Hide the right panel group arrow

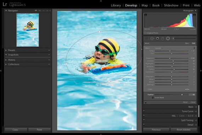click(x=201, y=71)
